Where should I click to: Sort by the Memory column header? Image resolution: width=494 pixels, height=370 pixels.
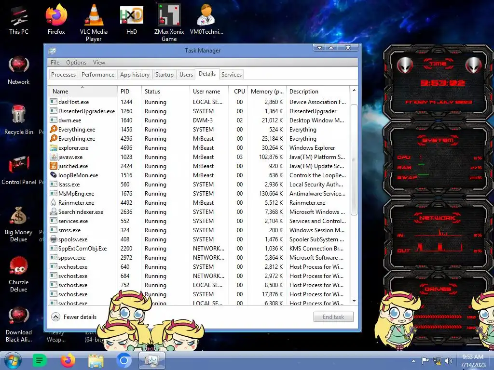point(267,91)
